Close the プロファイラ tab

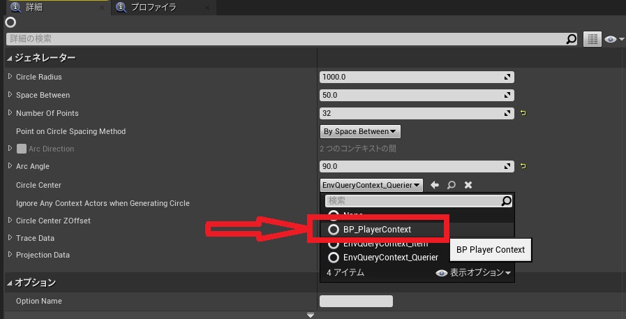coord(207,8)
